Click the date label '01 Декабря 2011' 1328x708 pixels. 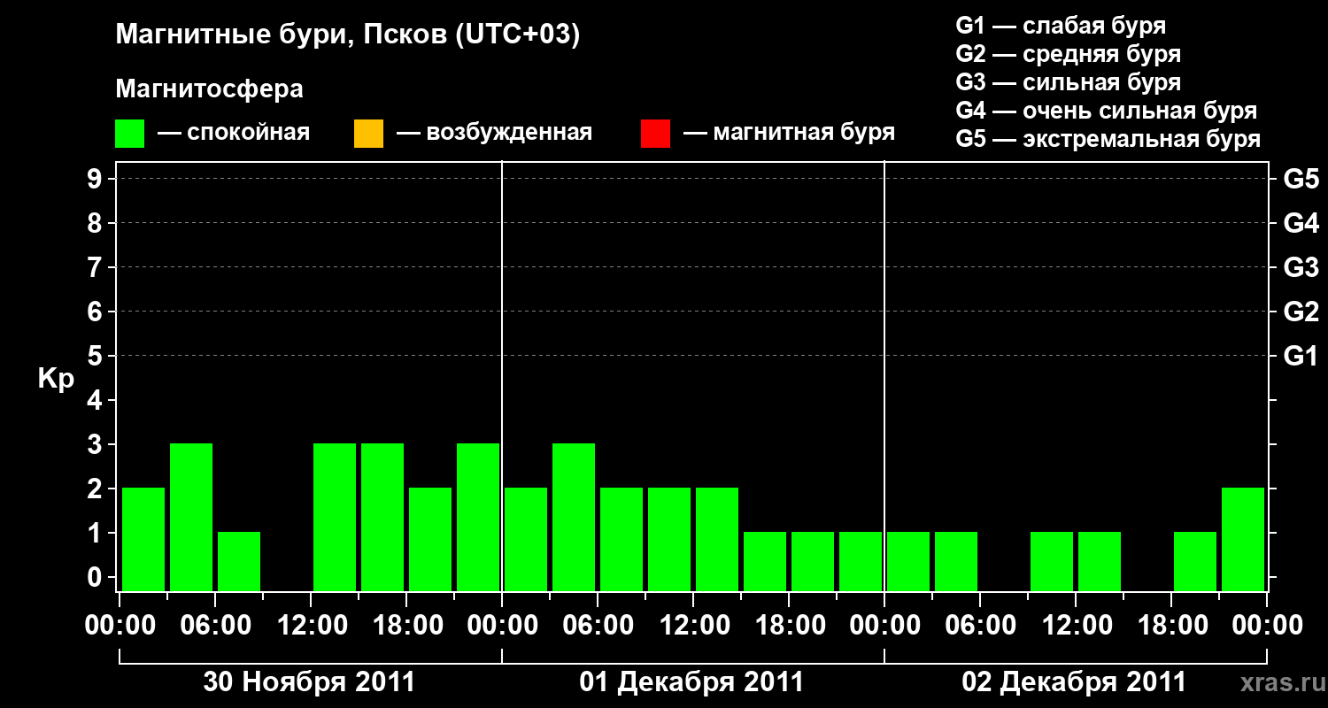coord(691,682)
